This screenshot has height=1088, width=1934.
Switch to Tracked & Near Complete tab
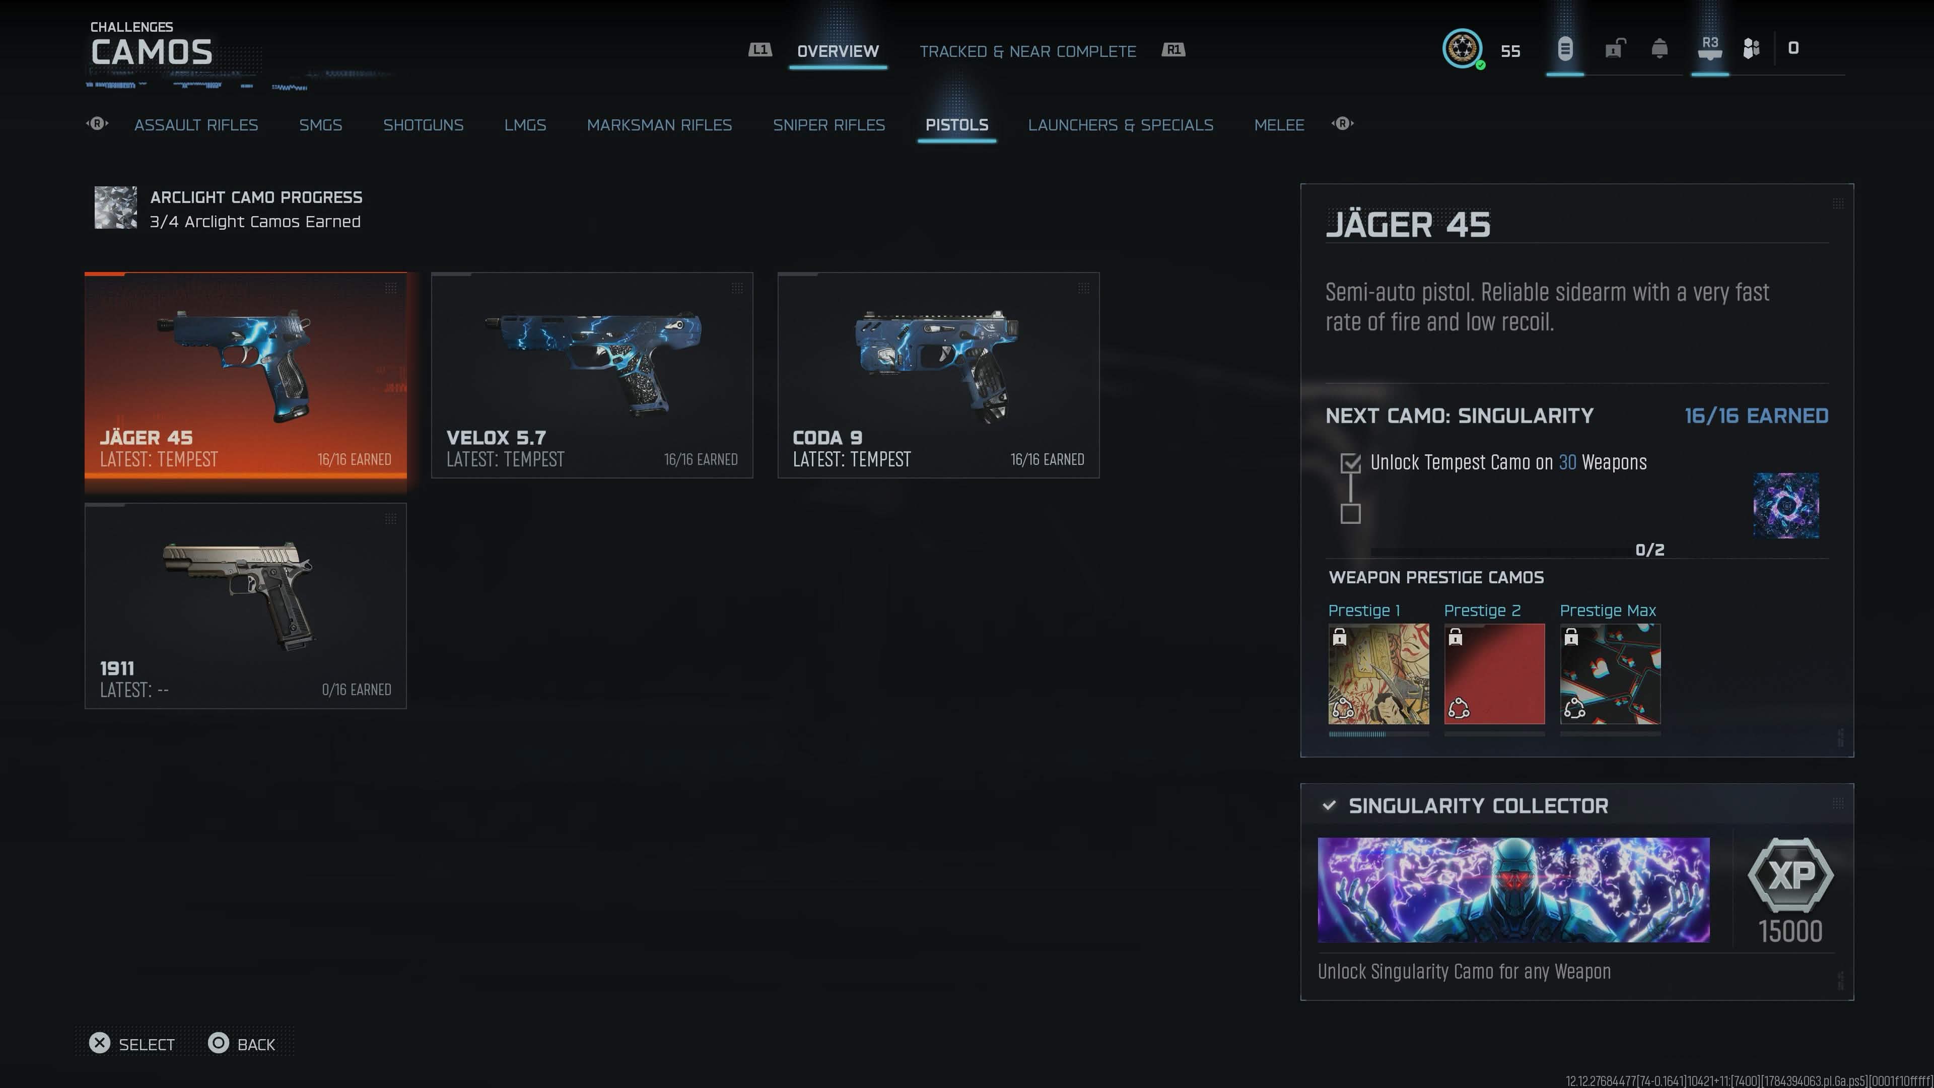click(1028, 51)
